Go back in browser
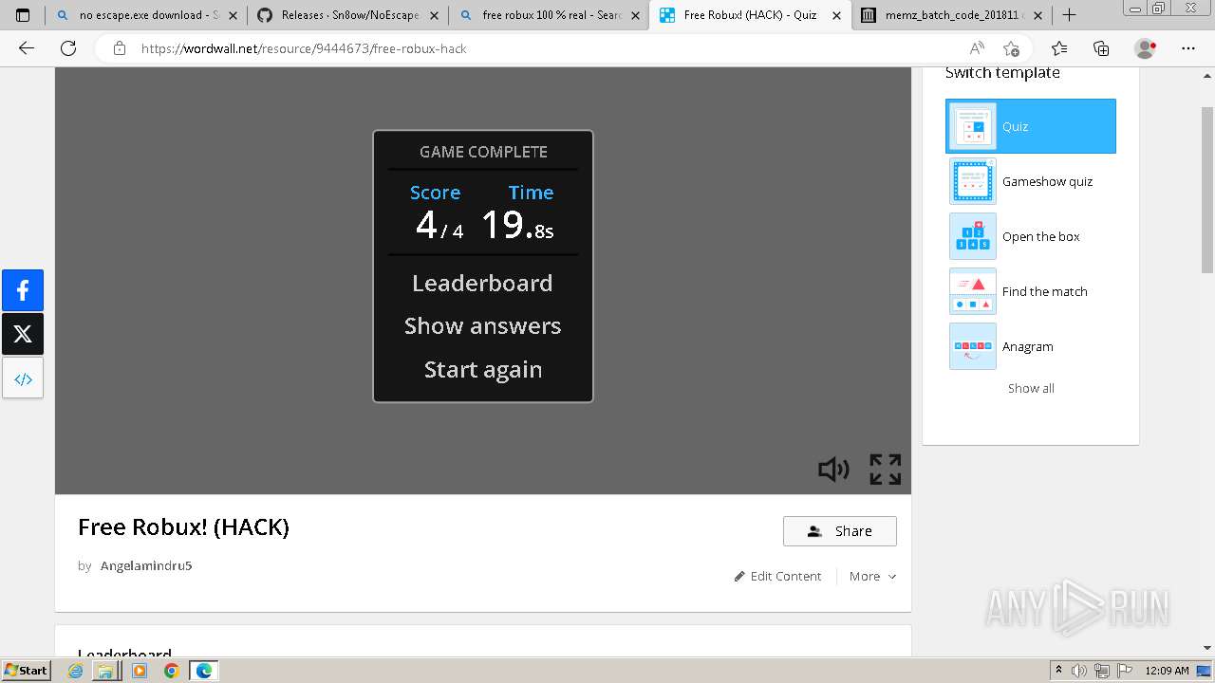 click(x=26, y=48)
